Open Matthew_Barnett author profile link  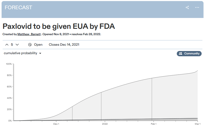pos(29,34)
